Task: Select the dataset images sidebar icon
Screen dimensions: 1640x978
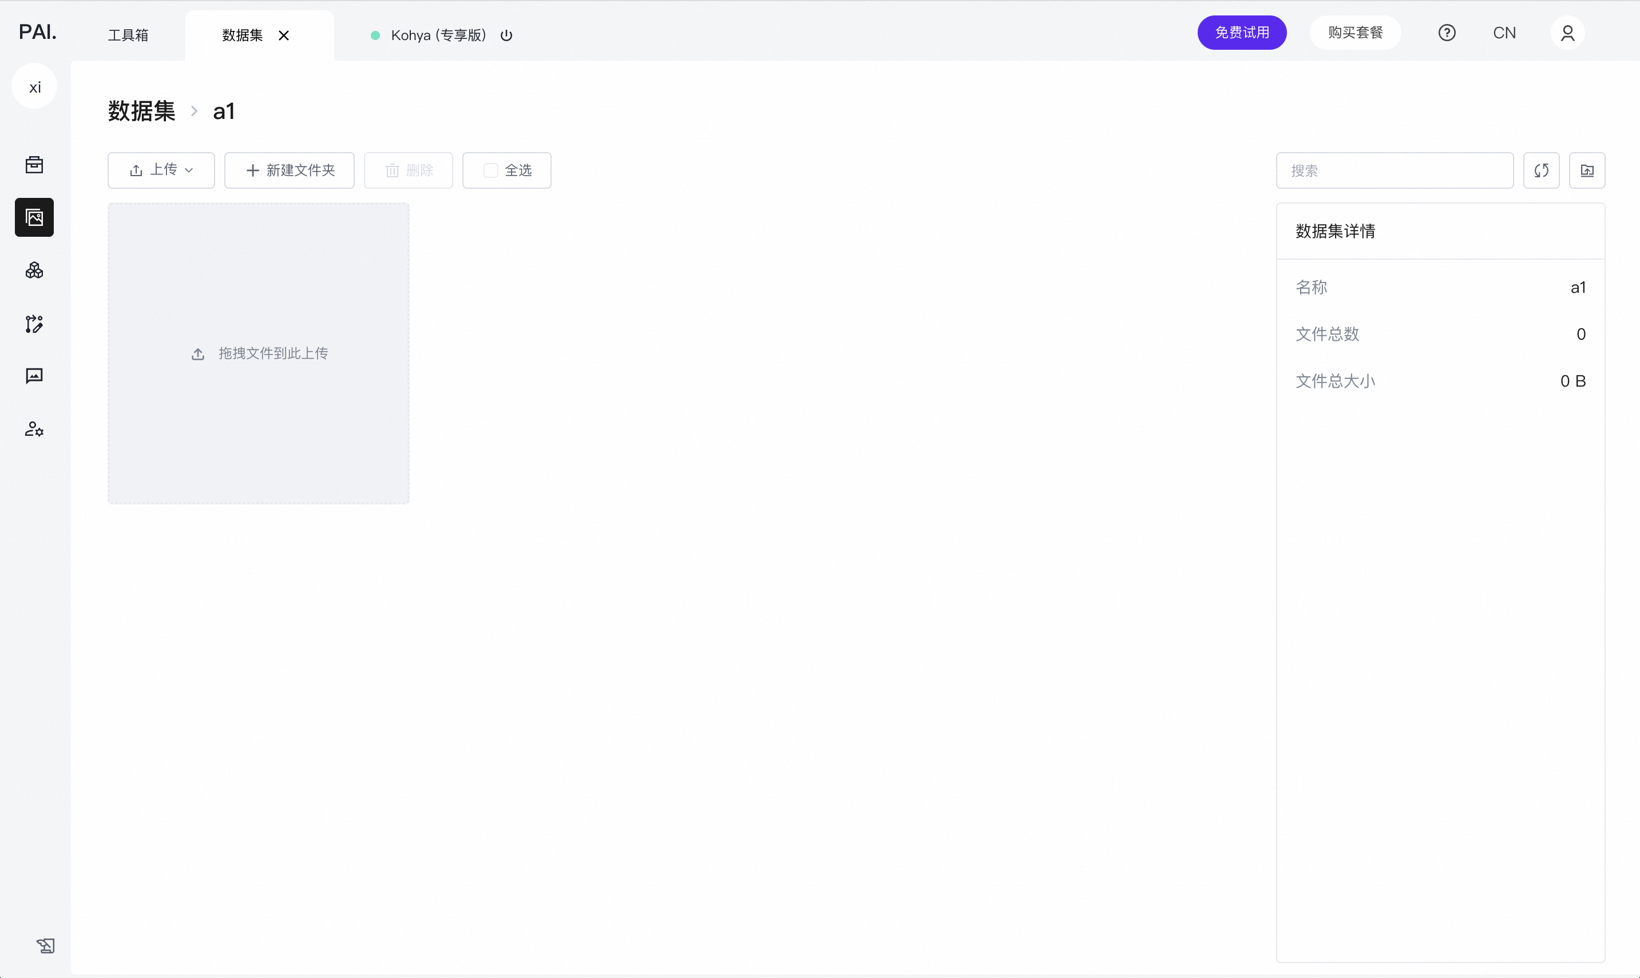Action: [34, 217]
